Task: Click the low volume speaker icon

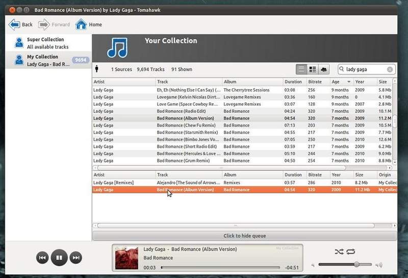Action: (313, 265)
